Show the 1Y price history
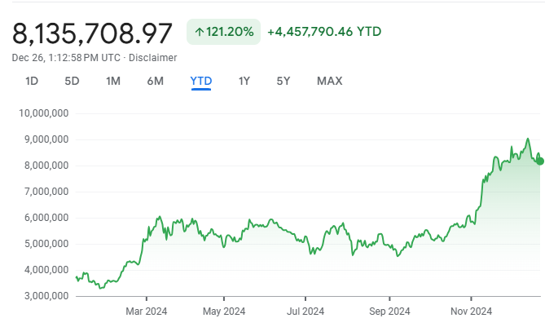This screenshot has width=545, height=327. point(244,81)
